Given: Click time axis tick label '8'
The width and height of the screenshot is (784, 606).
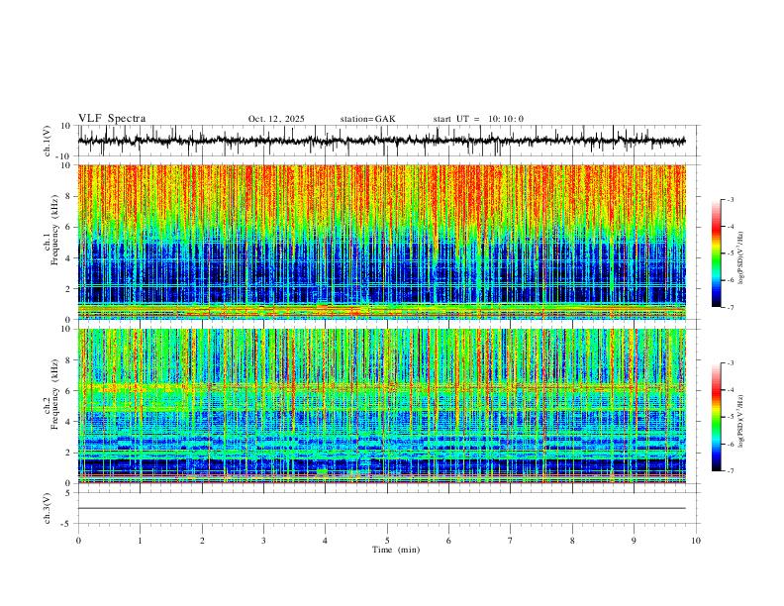Looking at the screenshot, I should click(572, 541).
